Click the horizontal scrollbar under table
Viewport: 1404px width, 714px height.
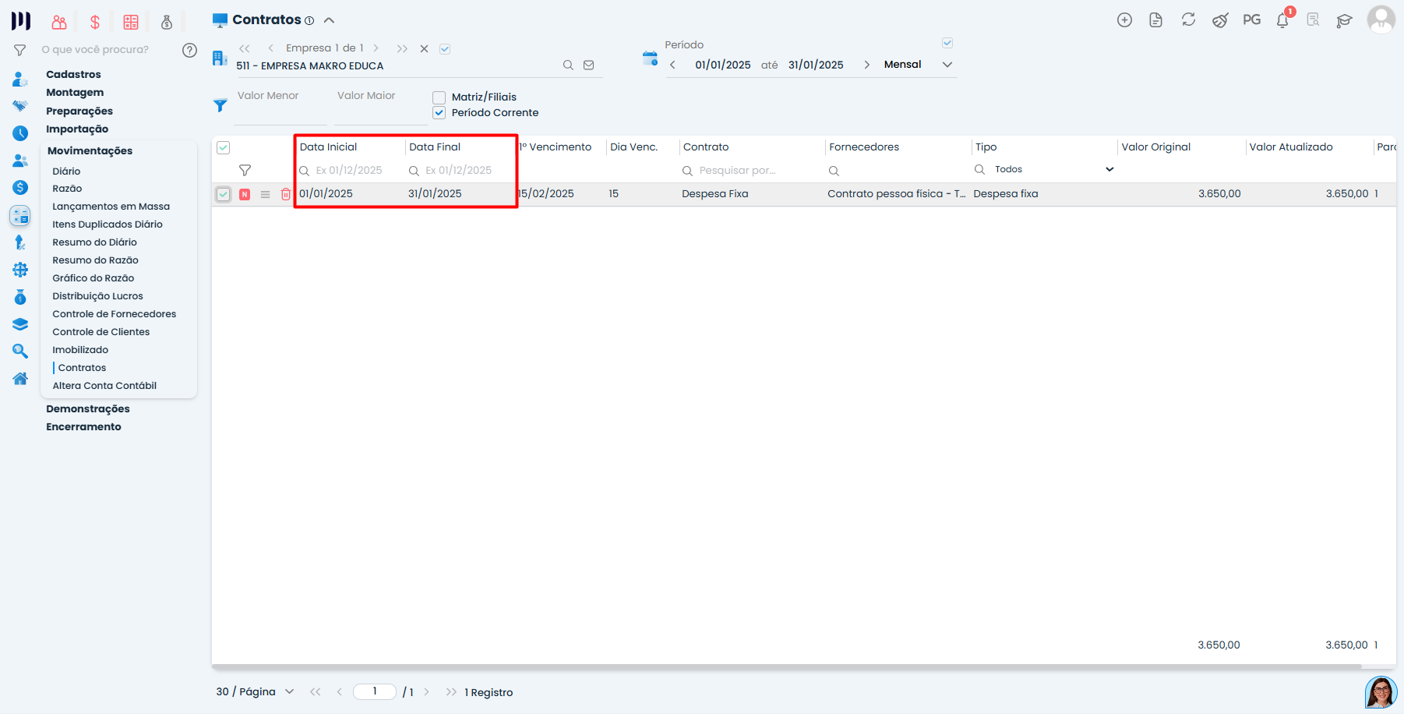(786, 666)
